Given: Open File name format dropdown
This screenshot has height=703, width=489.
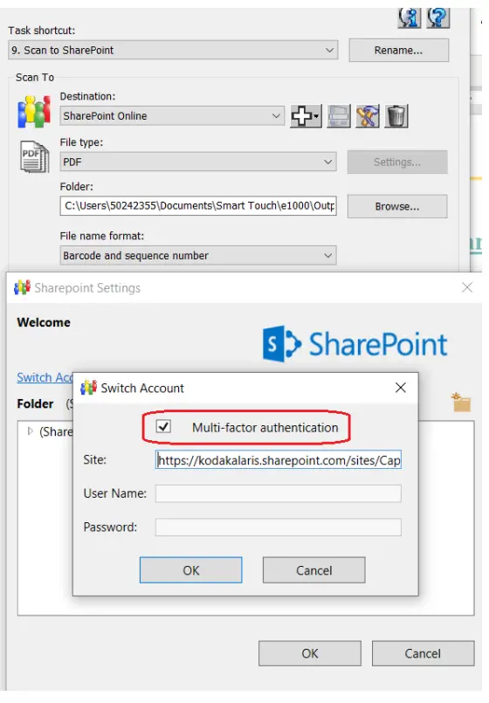Looking at the screenshot, I should tap(198, 255).
